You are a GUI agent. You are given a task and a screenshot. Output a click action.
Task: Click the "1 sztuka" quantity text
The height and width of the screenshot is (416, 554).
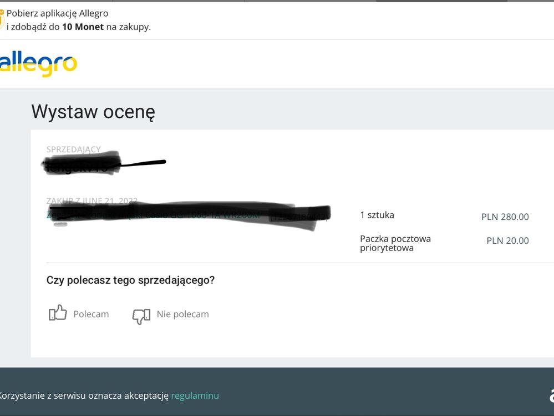377,215
